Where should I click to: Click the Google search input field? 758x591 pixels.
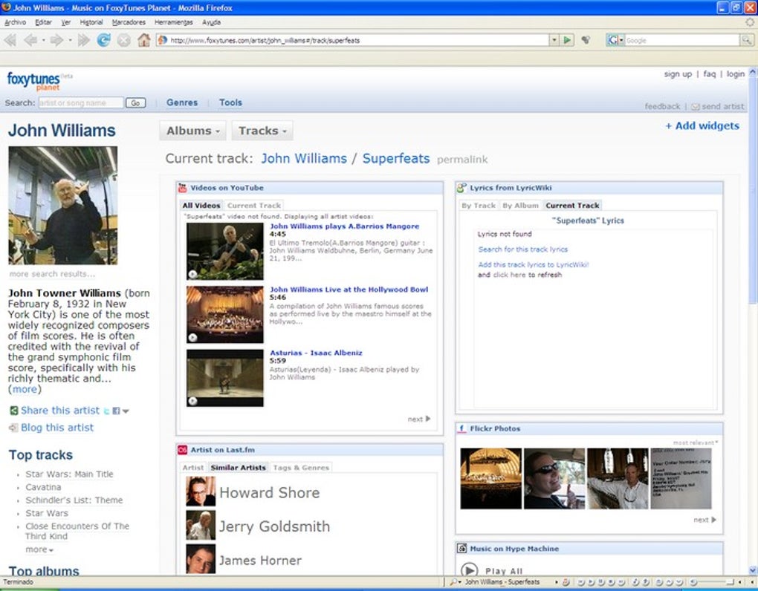pyautogui.click(x=682, y=40)
